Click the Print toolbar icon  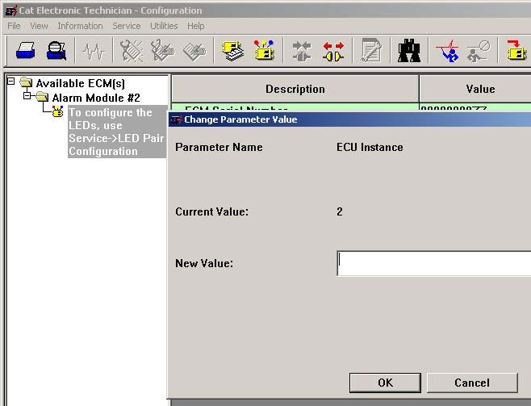tap(25, 51)
